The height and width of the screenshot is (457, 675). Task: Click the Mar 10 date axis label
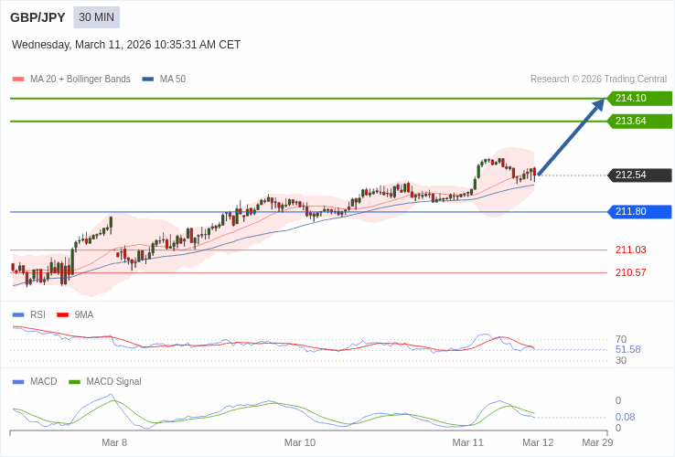click(x=300, y=442)
